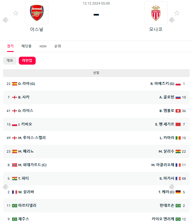
Task: Click Spain flag next to D. 라야
Action: pyautogui.click(x=15, y=84)
